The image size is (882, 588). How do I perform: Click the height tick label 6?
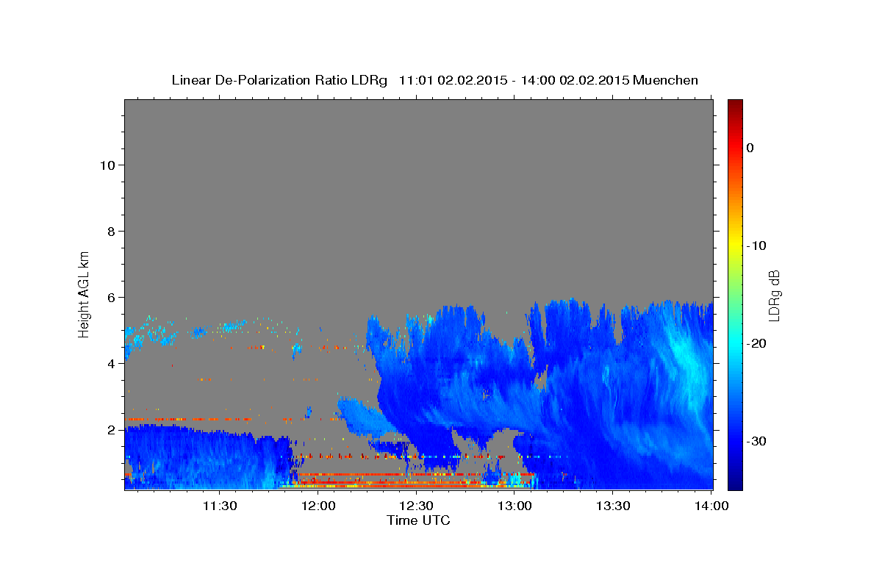[x=112, y=298]
